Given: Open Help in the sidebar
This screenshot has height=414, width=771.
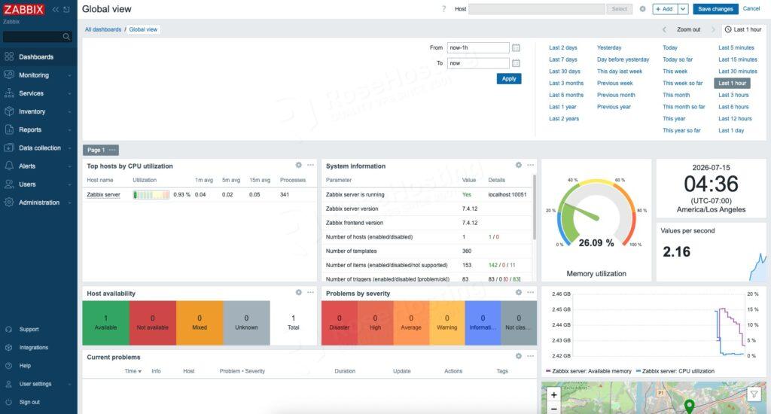Looking at the screenshot, I should pos(38,366).
